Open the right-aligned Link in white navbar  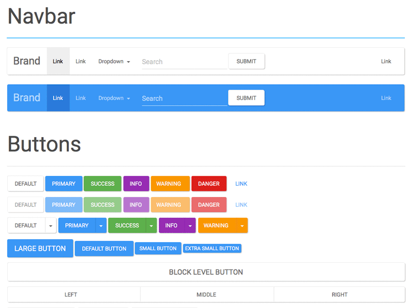click(386, 61)
